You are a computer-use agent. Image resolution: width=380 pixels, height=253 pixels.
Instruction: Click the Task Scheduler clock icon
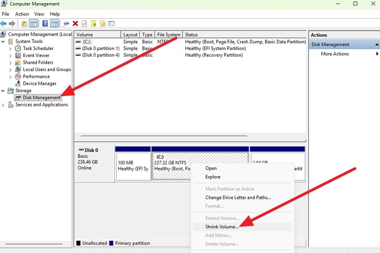coord(18,48)
